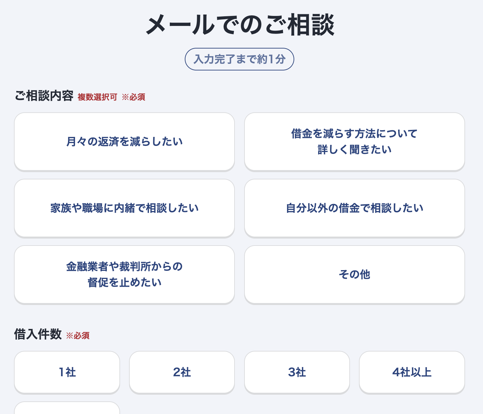Select the three-lender loan count answer

coord(297,372)
